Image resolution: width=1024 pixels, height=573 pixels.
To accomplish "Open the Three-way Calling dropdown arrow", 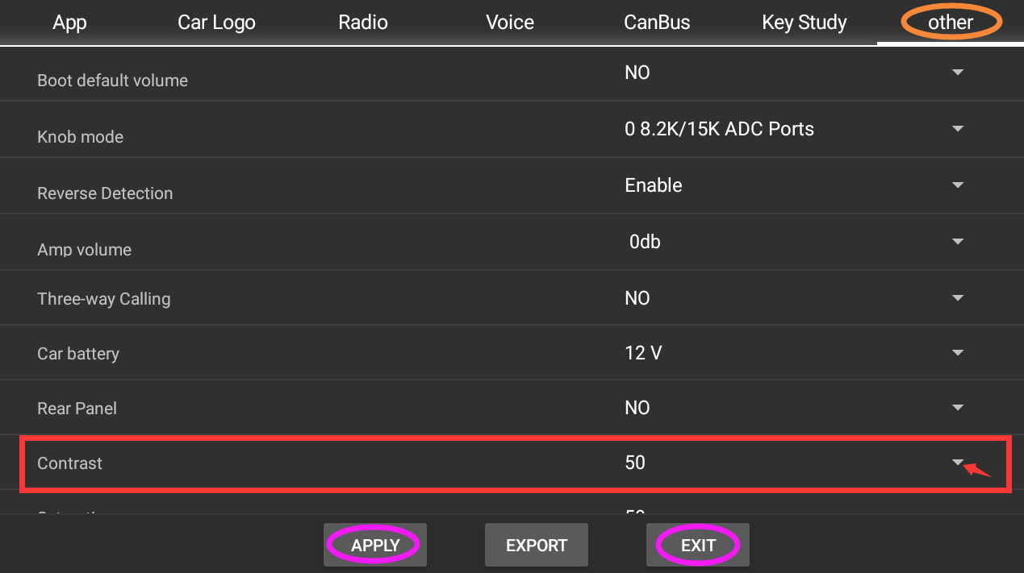I will (958, 298).
